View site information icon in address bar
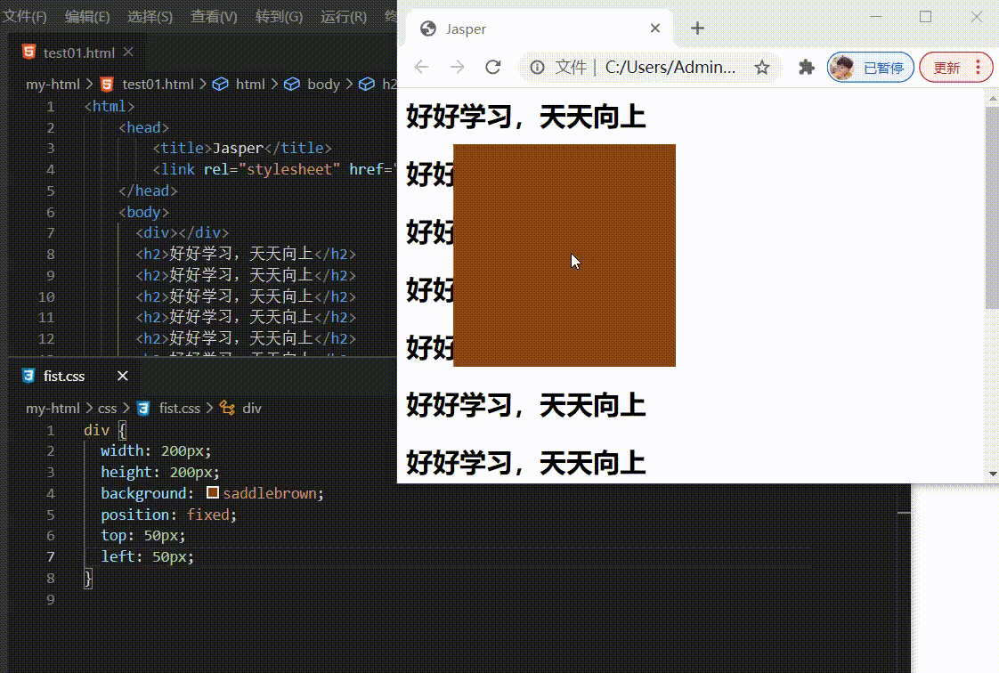Image resolution: width=999 pixels, height=673 pixels. point(537,67)
